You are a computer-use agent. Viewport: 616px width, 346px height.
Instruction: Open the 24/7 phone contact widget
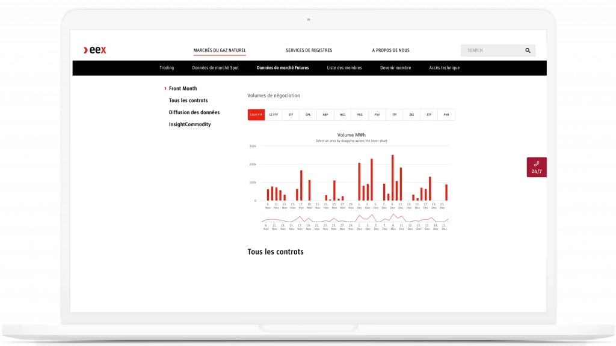pyautogui.click(x=536, y=168)
